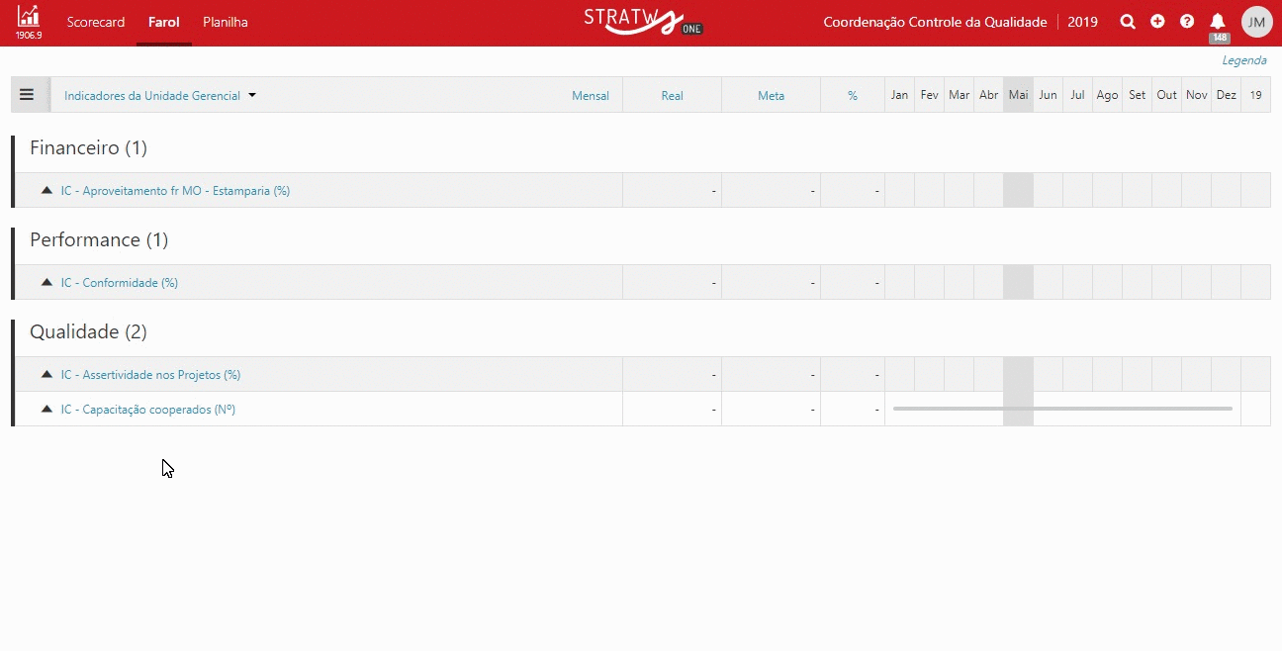Open IC - Aproveitamento fr MO - Estamparia indicator
Viewport: 1282px width, 651px height.
point(175,191)
